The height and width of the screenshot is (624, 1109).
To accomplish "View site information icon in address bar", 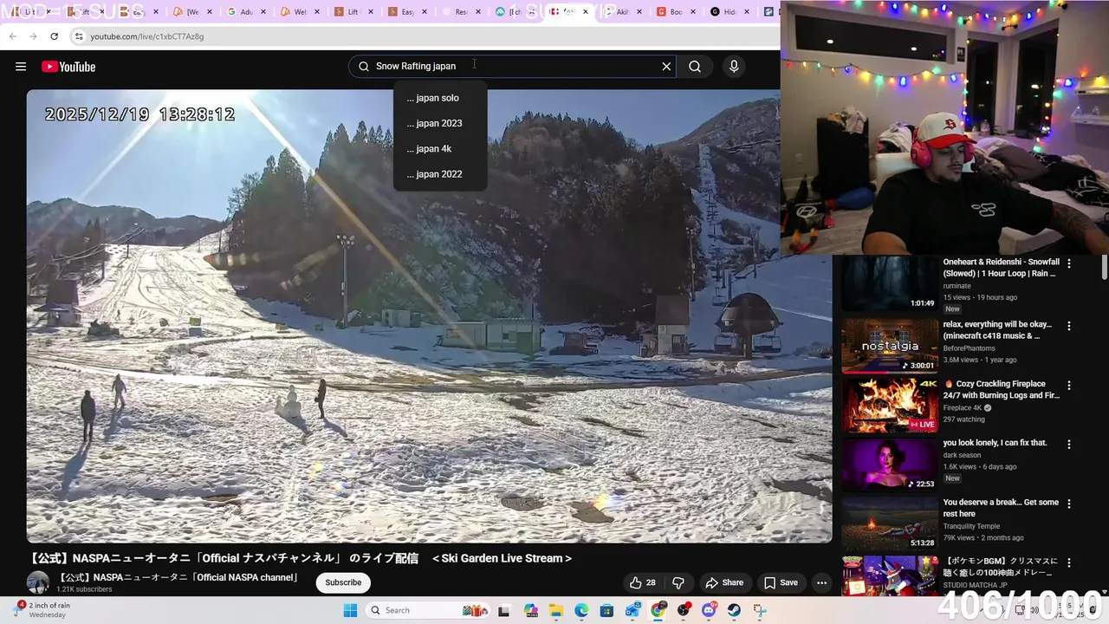I will tap(79, 36).
